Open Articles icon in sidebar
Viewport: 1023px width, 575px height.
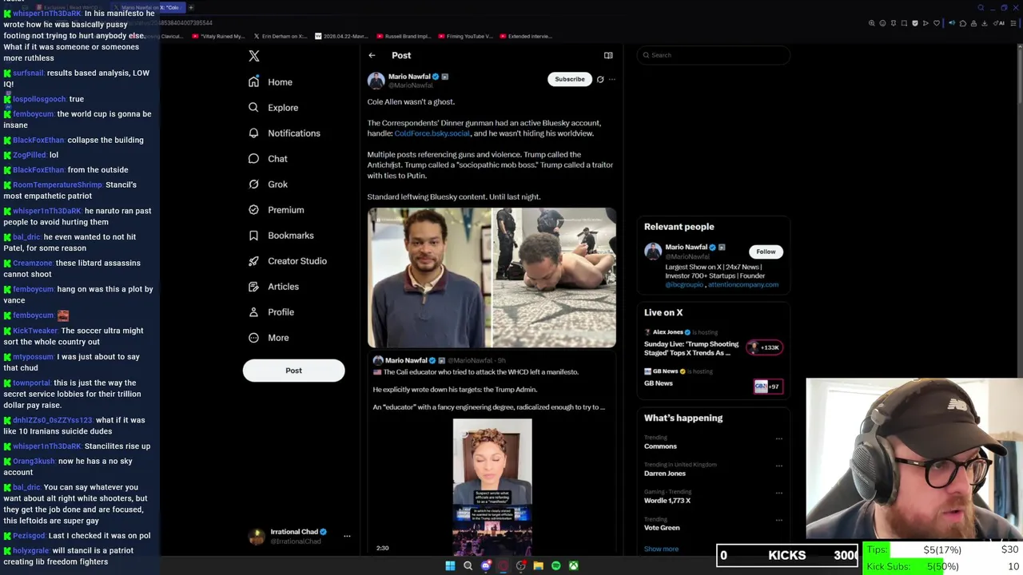[x=253, y=287]
